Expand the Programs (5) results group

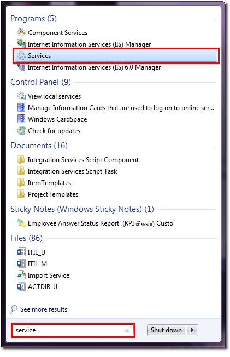33,19
